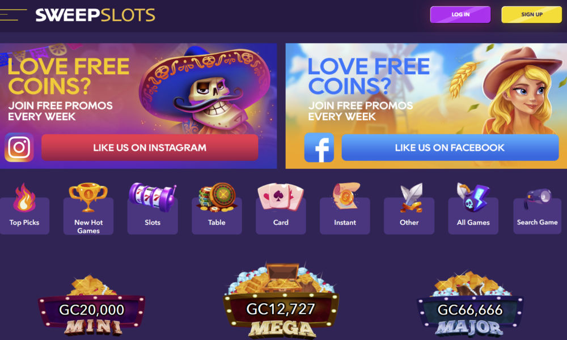Click the Facebook logo icon
Viewport: 567px width, 340px height.
pyautogui.click(x=319, y=147)
